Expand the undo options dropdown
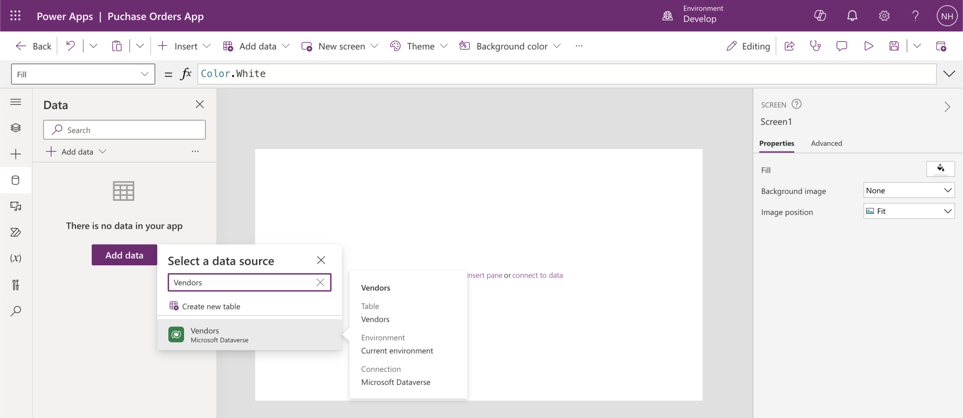The image size is (963, 418). pos(93,46)
